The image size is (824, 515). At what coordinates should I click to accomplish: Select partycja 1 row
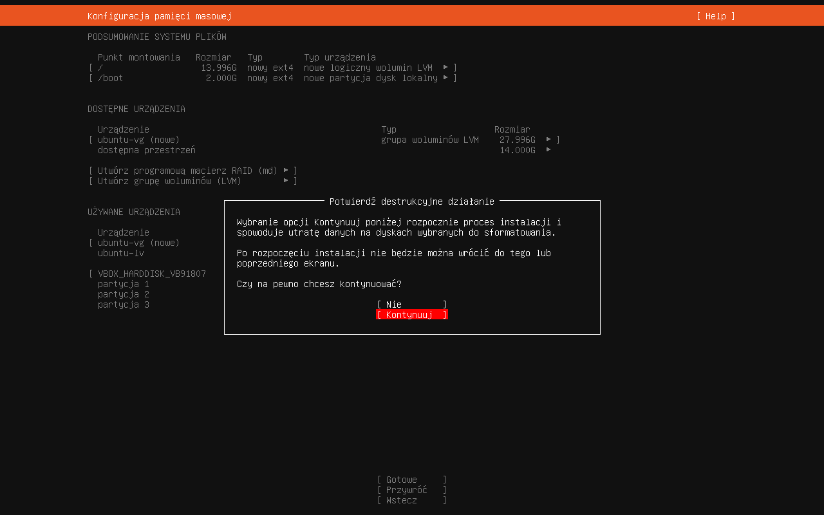coord(124,284)
